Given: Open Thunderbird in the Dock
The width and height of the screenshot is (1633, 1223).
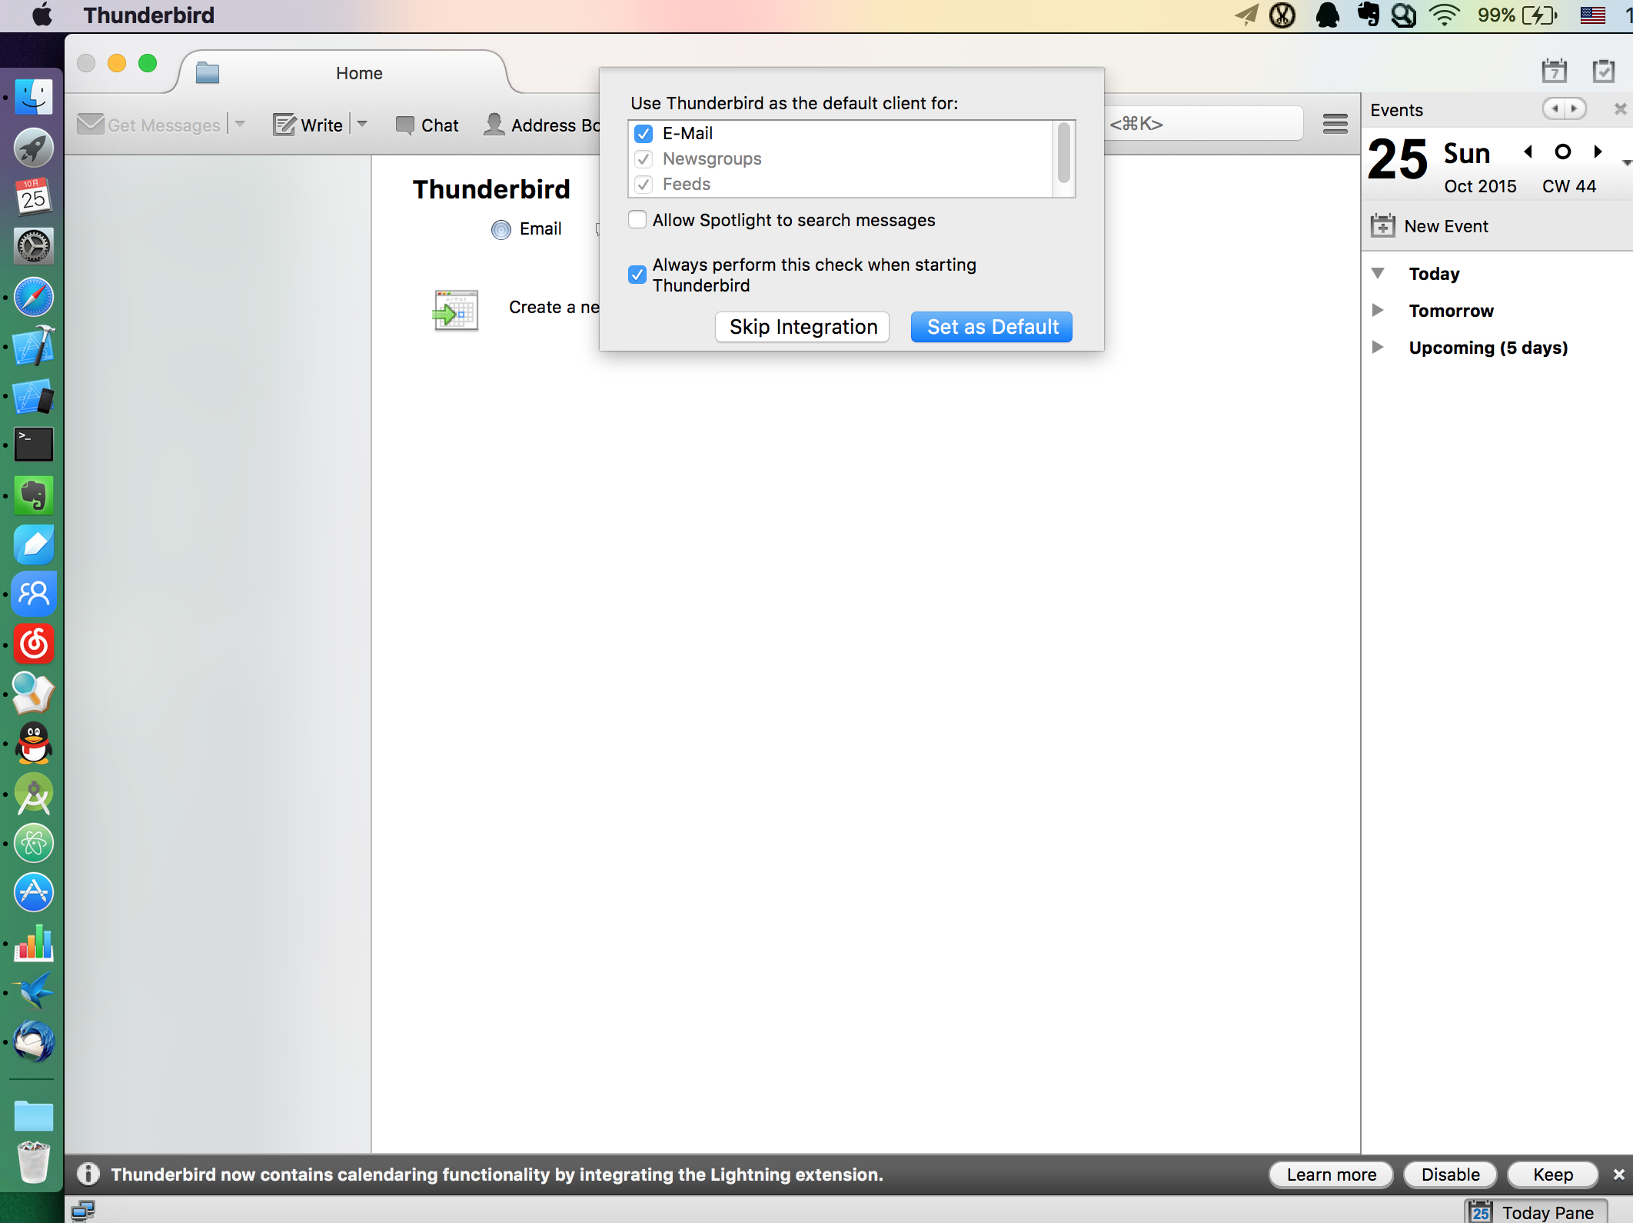Looking at the screenshot, I should [34, 1042].
